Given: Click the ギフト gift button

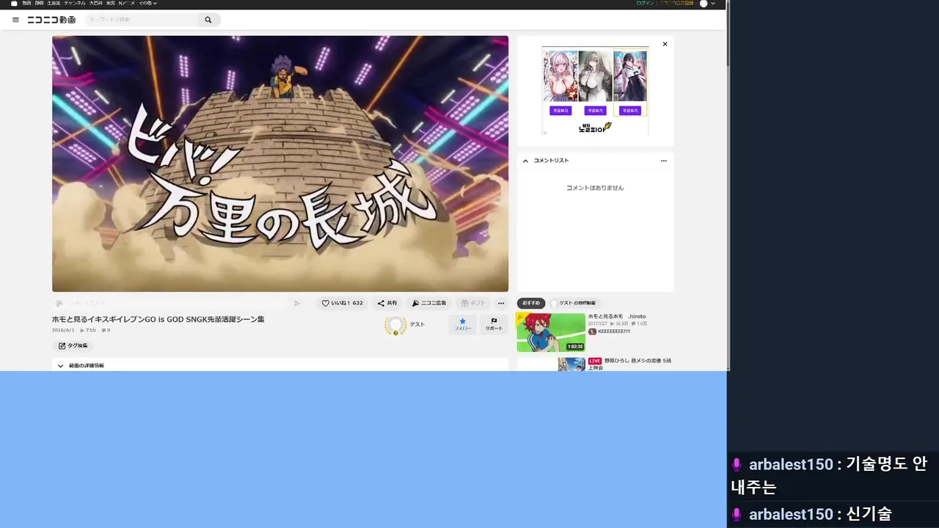Looking at the screenshot, I should 473,303.
